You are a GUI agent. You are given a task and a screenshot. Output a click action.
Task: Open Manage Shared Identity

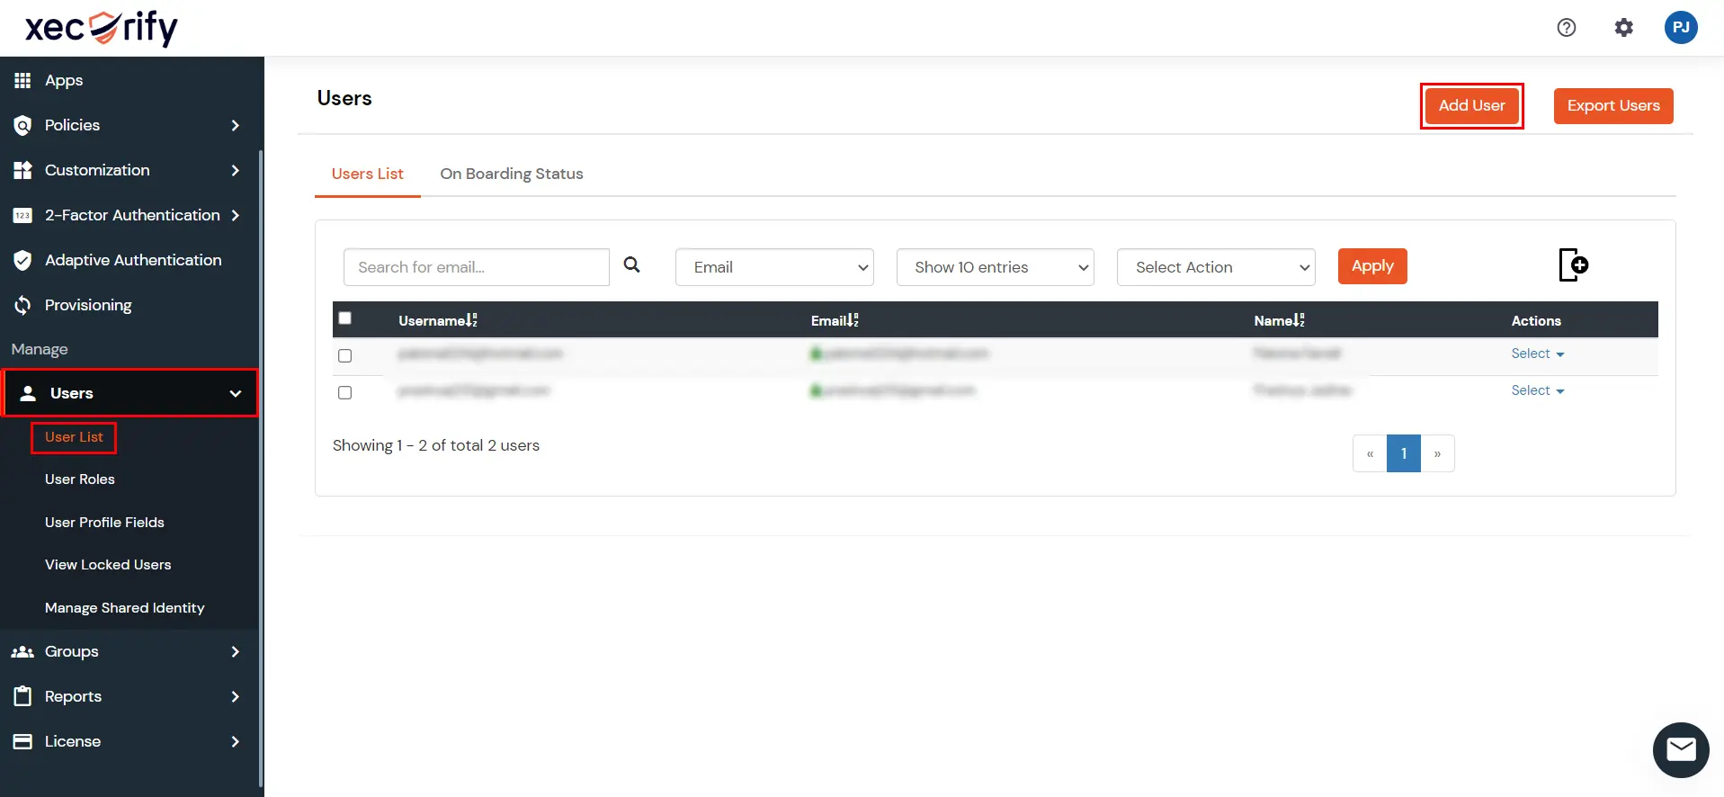tap(125, 608)
